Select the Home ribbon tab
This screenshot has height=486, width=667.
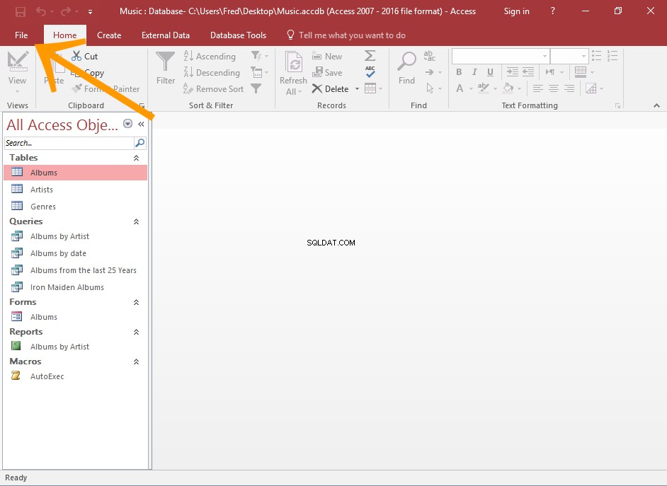coord(65,35)
